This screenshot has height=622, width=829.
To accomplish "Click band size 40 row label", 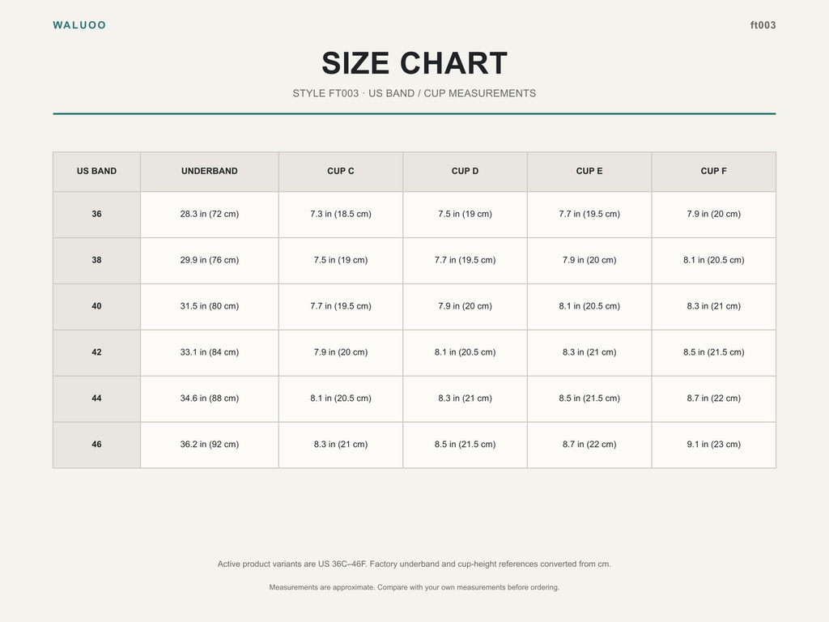I will click(x=97, y=306).
